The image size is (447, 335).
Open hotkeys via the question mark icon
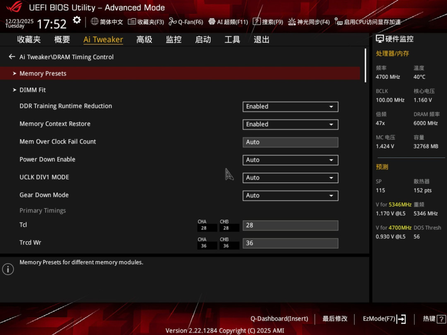441,319
